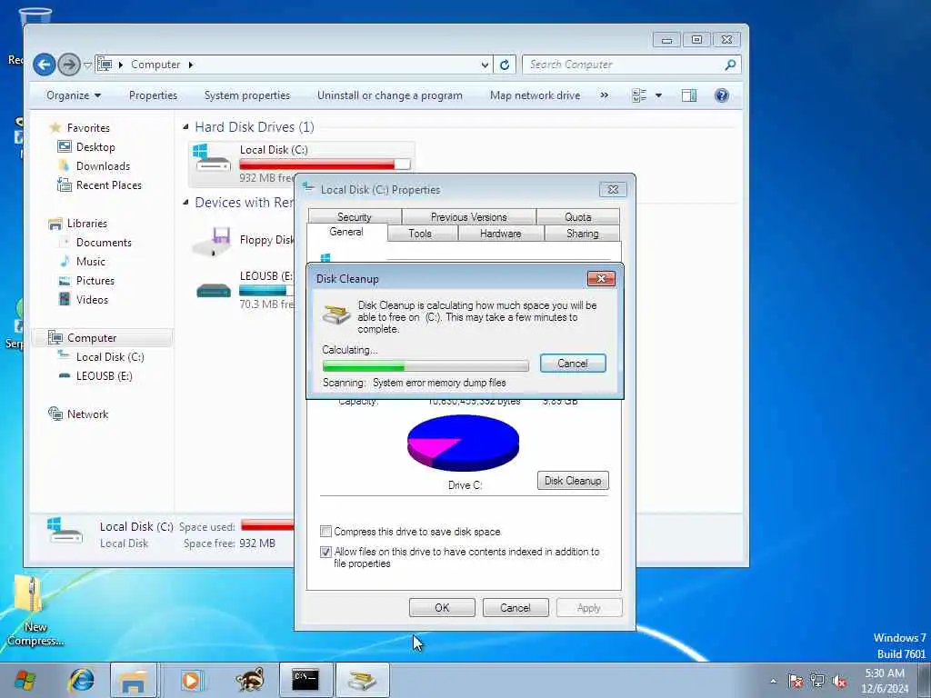This screenshot has width=931, height=698.
Task: Open Music library in sidebar
Action: 90,261
